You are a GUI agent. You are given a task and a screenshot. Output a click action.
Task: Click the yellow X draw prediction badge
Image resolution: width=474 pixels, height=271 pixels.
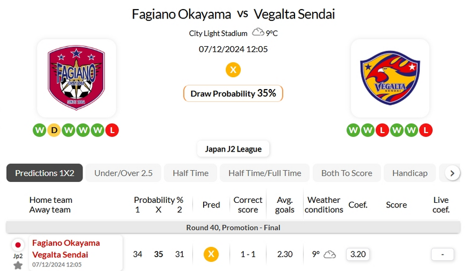click(233, 70)
